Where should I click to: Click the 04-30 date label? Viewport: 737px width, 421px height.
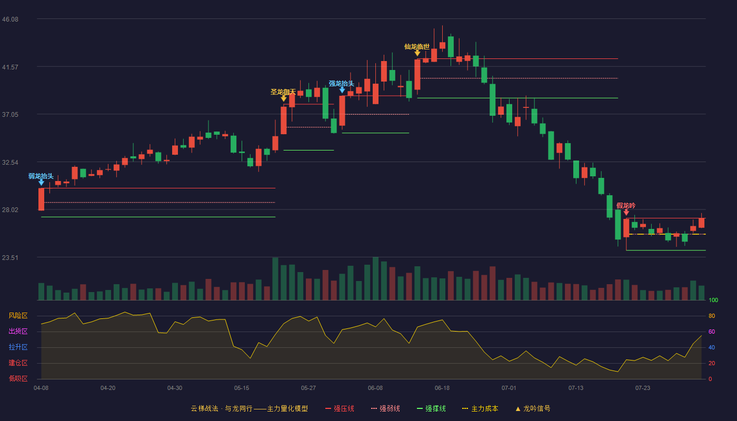(175, 388)
